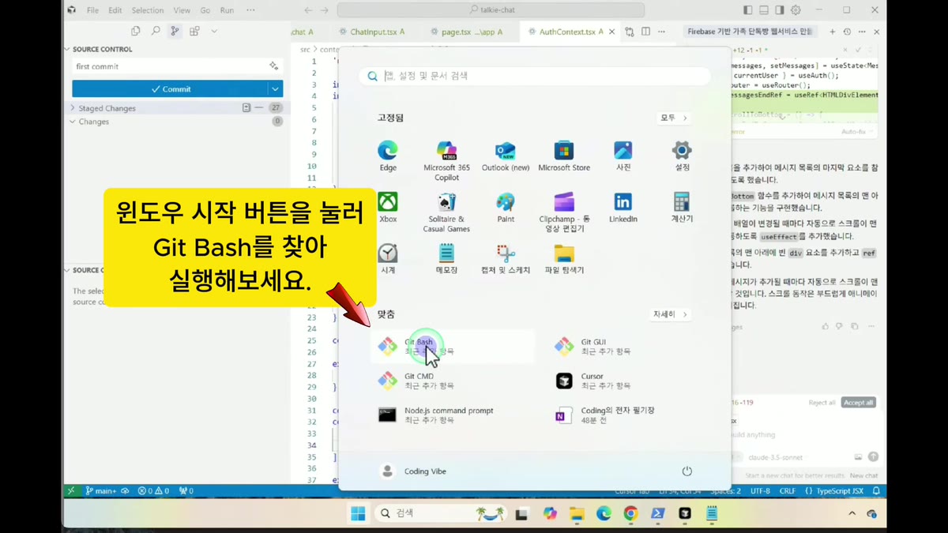This screenshot has height=533, width=948.
Task: Open 파일 탐색기 (File Explorer) pinned app
Action: [564, 258]
